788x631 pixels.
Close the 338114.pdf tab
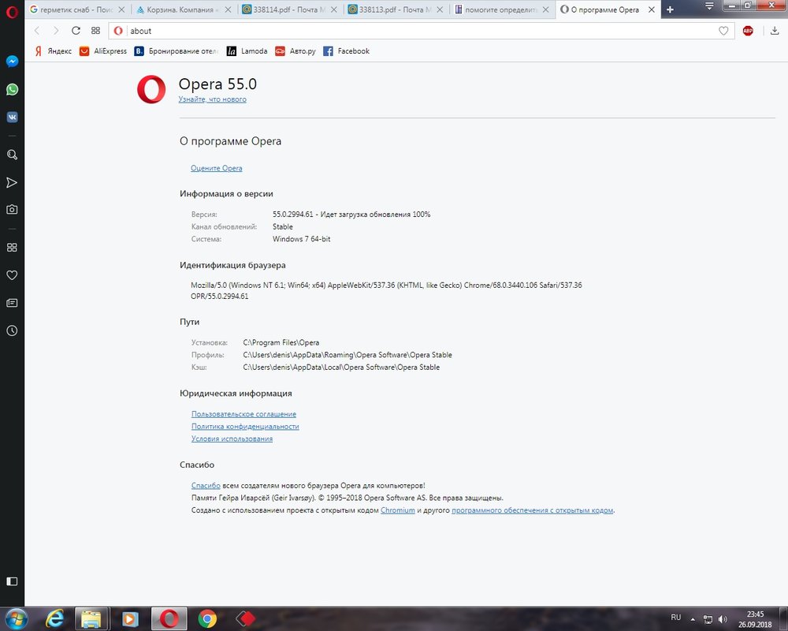pos(333,9)
